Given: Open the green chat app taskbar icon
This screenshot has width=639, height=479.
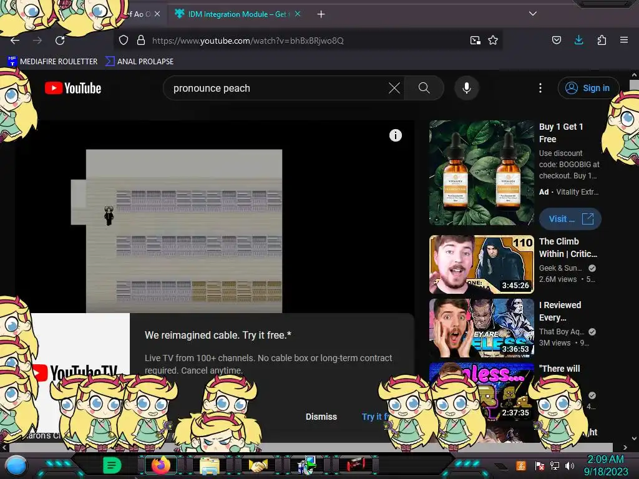Looking at the screenshot, I should click(x=112, y=465).
